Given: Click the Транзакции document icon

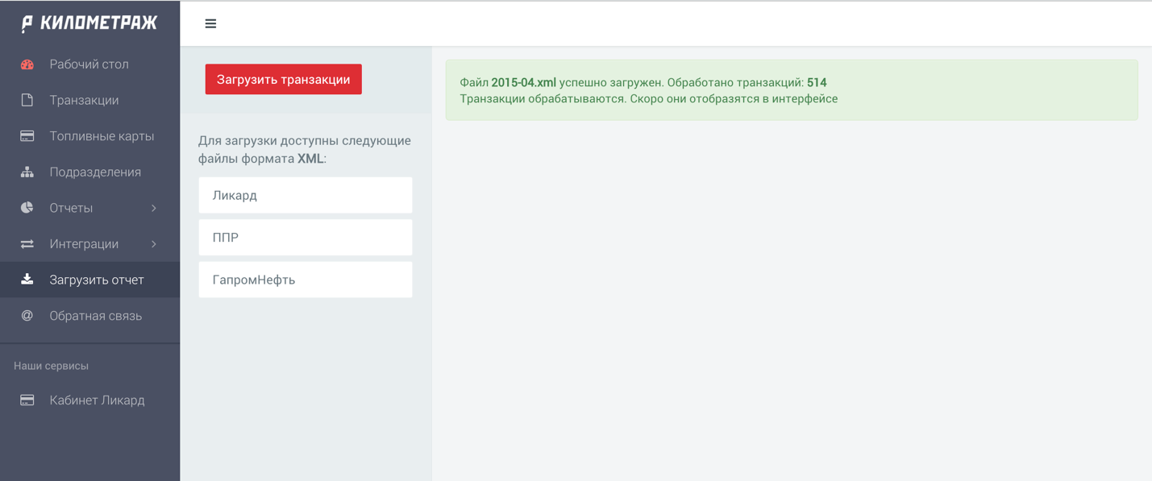Looking at the screenshot, I should pyautogui.click(x=27, y=100).
